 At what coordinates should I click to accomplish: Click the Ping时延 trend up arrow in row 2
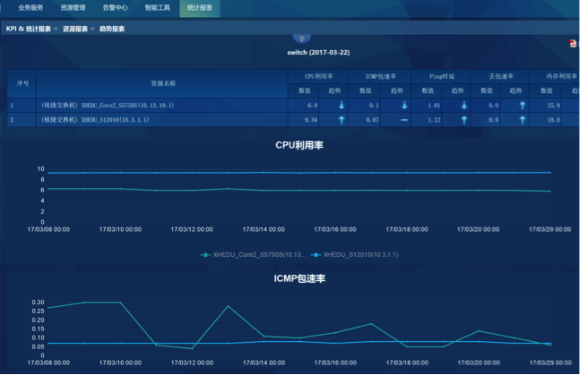(463, 119)
